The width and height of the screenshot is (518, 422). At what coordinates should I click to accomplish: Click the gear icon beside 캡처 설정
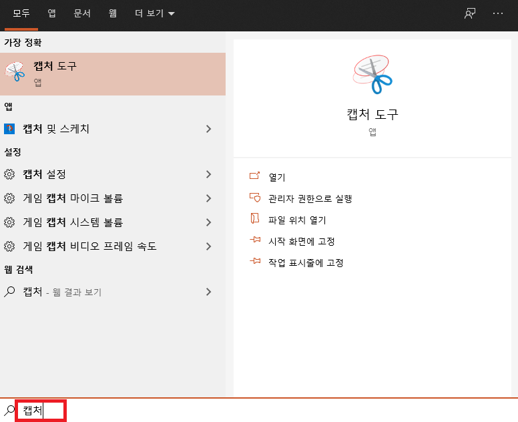pyautogui.click(x=9, y=174)
